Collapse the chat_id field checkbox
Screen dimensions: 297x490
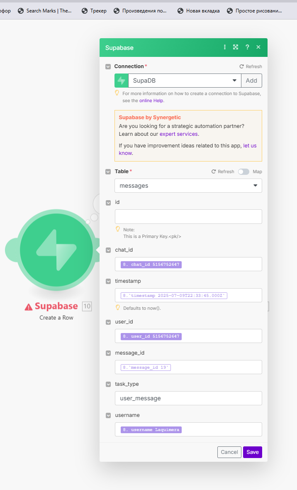[x=108, y=250]
